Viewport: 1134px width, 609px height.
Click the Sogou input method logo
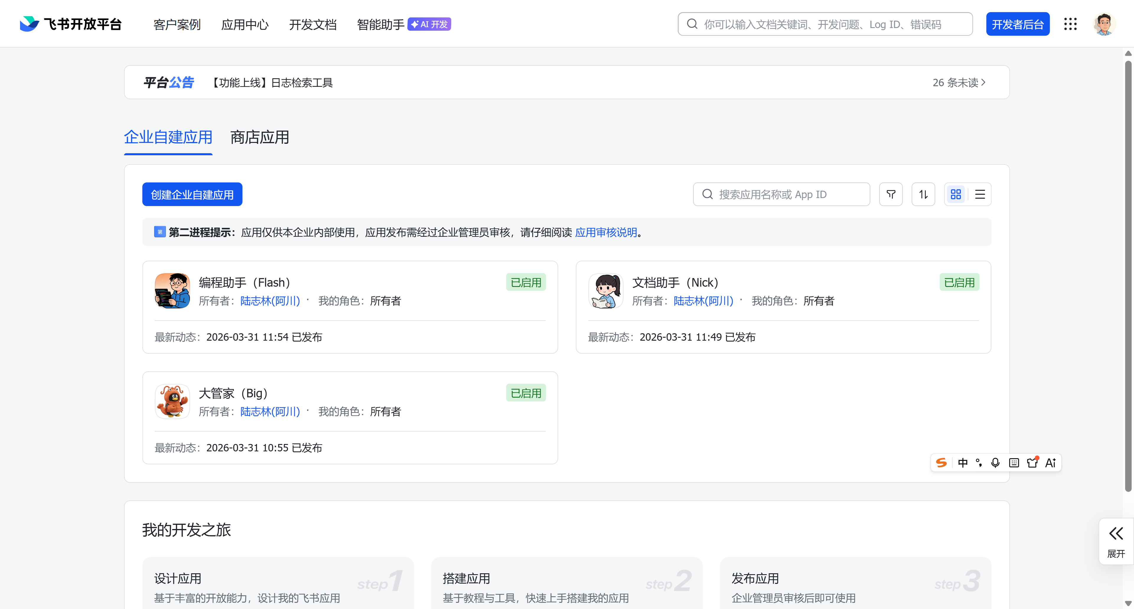[941, 463]
